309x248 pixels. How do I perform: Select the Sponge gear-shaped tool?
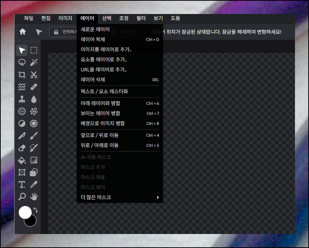(34, 123)
